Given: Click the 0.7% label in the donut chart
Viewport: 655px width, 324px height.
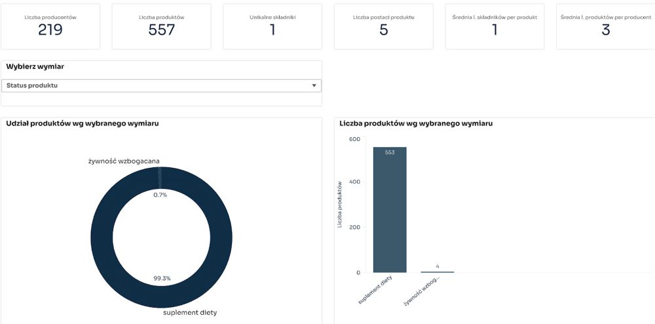Looking at the screenshot, I should tap(160, 195).
